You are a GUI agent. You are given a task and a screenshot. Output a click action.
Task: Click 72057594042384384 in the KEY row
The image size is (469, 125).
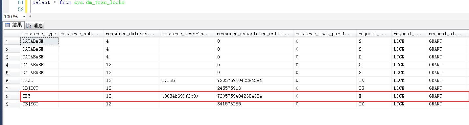point(254,96)
